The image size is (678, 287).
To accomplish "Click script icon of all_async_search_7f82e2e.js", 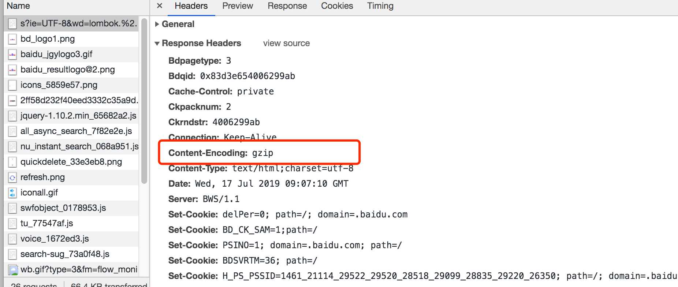I will click(12, 131).
